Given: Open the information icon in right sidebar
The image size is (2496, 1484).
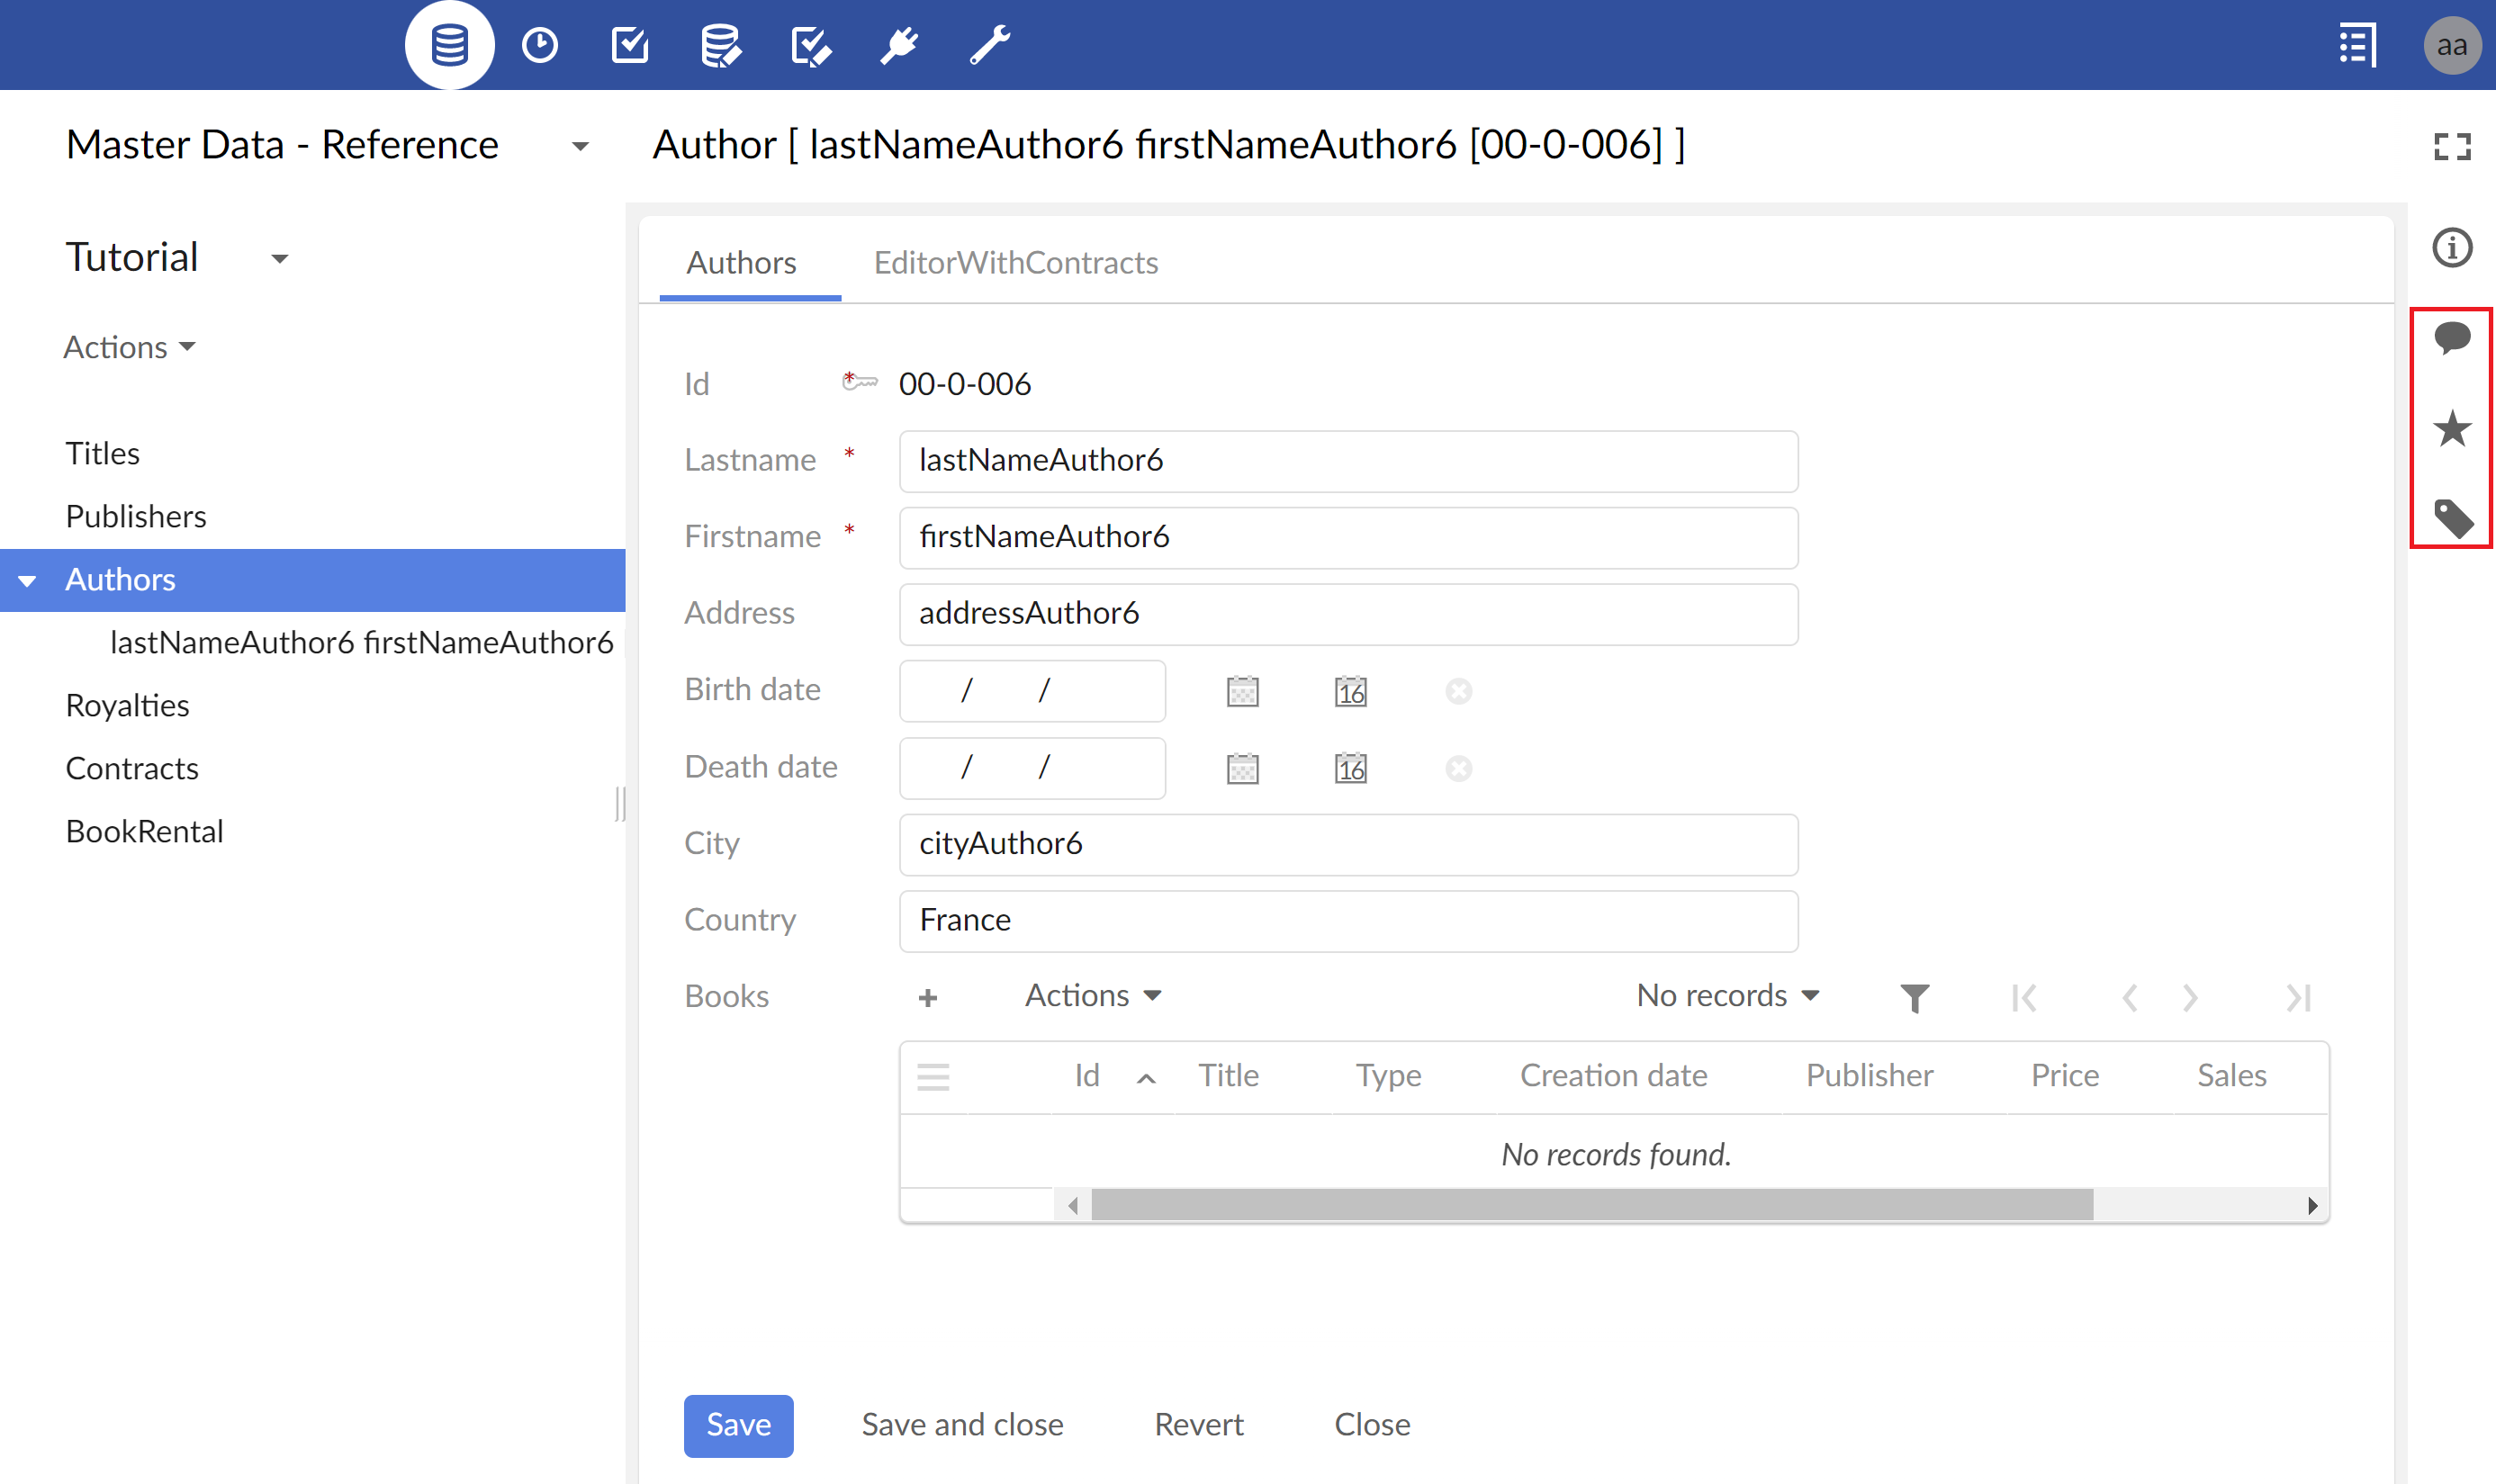Looking at the screenshot, I should click(2452, 247).
